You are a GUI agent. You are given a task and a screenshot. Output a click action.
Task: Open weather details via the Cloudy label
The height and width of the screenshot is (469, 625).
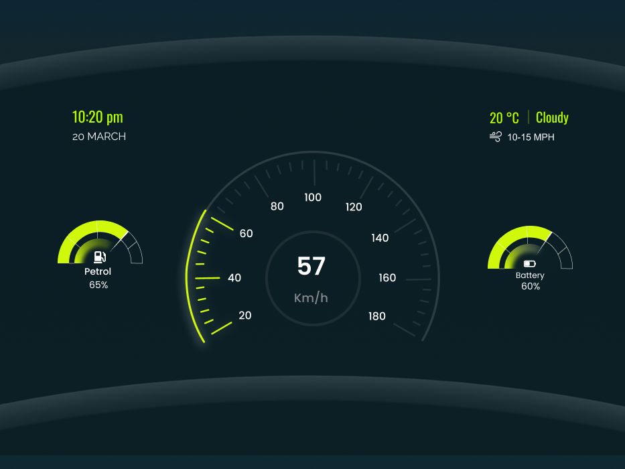552,117
